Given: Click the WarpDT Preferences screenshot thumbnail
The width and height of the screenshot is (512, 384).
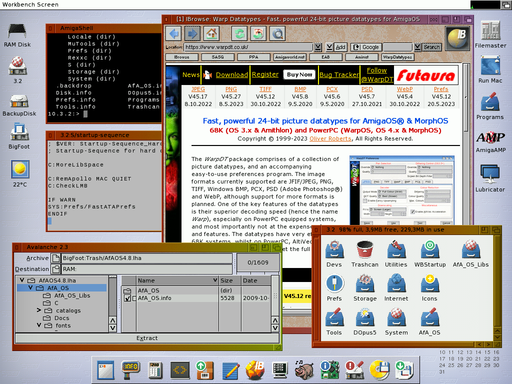Looking at the screenshot, I should [x=401, y=190].
